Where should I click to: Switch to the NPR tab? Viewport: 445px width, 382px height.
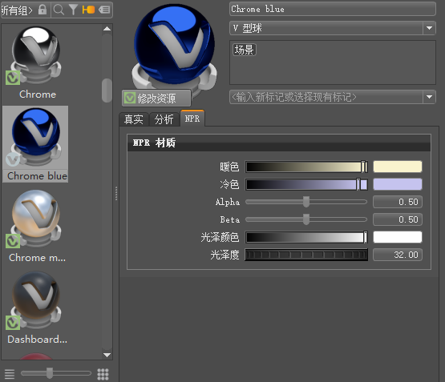192,119
